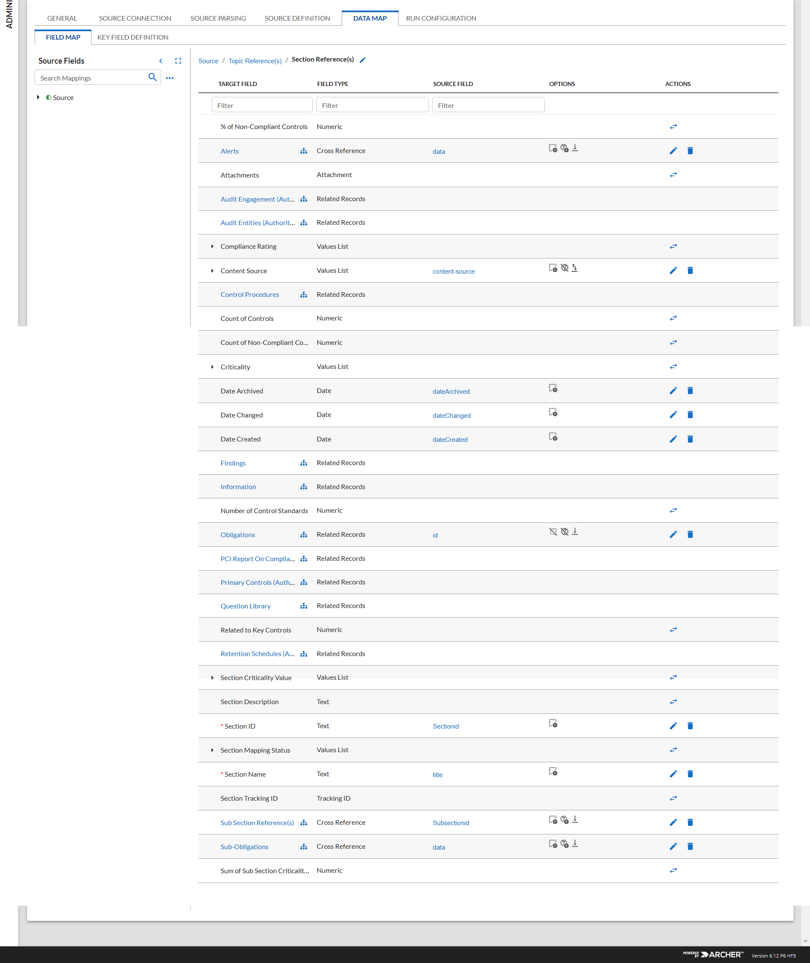Click the edit pencil for Alerts row

(673, 151)
